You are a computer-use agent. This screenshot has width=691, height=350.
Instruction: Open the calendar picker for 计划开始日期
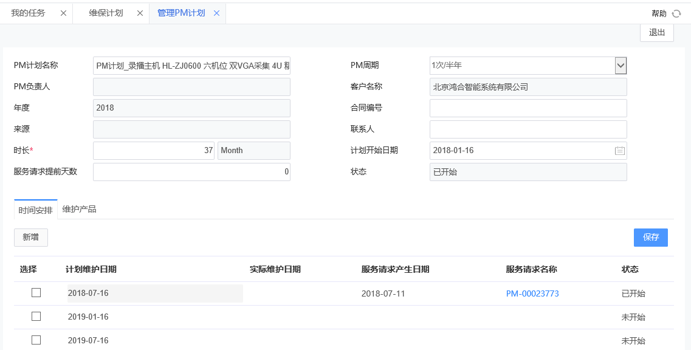620,150
